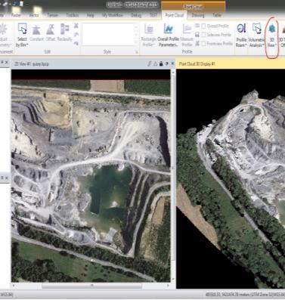Start Profile Roam
Screen dimensions: 285x300
tap(241, 35)
